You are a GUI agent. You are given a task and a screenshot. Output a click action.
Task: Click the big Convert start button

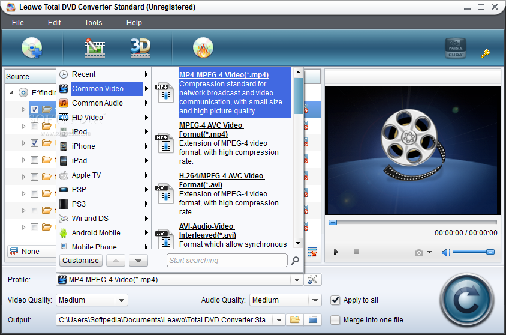[x=467, y=300]
